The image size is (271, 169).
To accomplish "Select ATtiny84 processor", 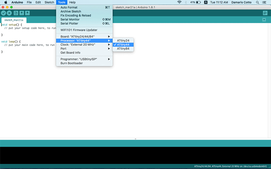I will pyautogui.click(x=123, y=49).
